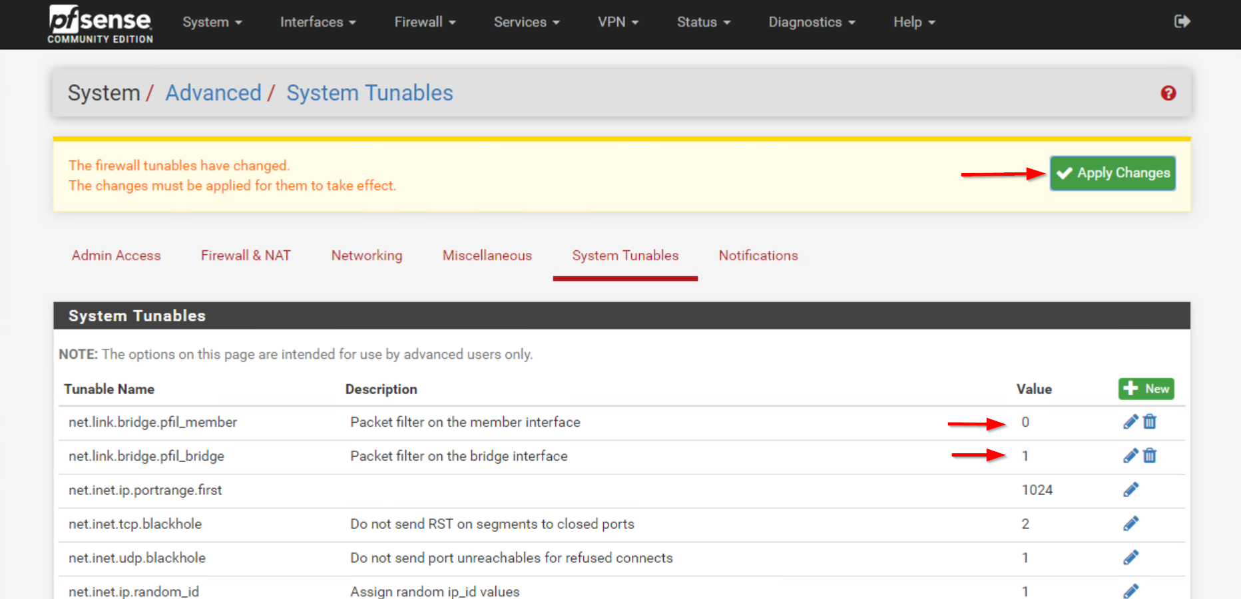Delete net.link.bridge.pfil_member using trash icon
This screenshot has width=1241, height=599.
point(1149,421)
